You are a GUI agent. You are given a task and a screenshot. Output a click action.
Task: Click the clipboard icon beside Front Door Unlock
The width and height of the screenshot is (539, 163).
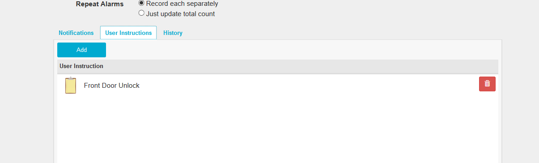click(70, 85)
